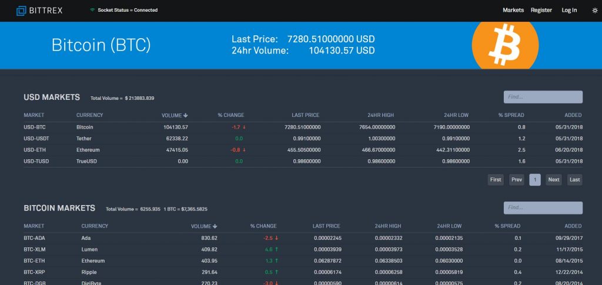602x285 pixels.
Task: Click the TrueUSD currency name
Action: click(x=87, y=162)
